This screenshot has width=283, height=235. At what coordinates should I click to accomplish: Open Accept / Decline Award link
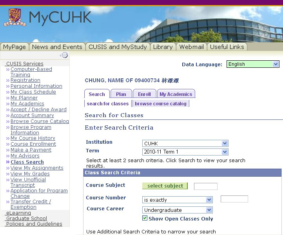38,110
